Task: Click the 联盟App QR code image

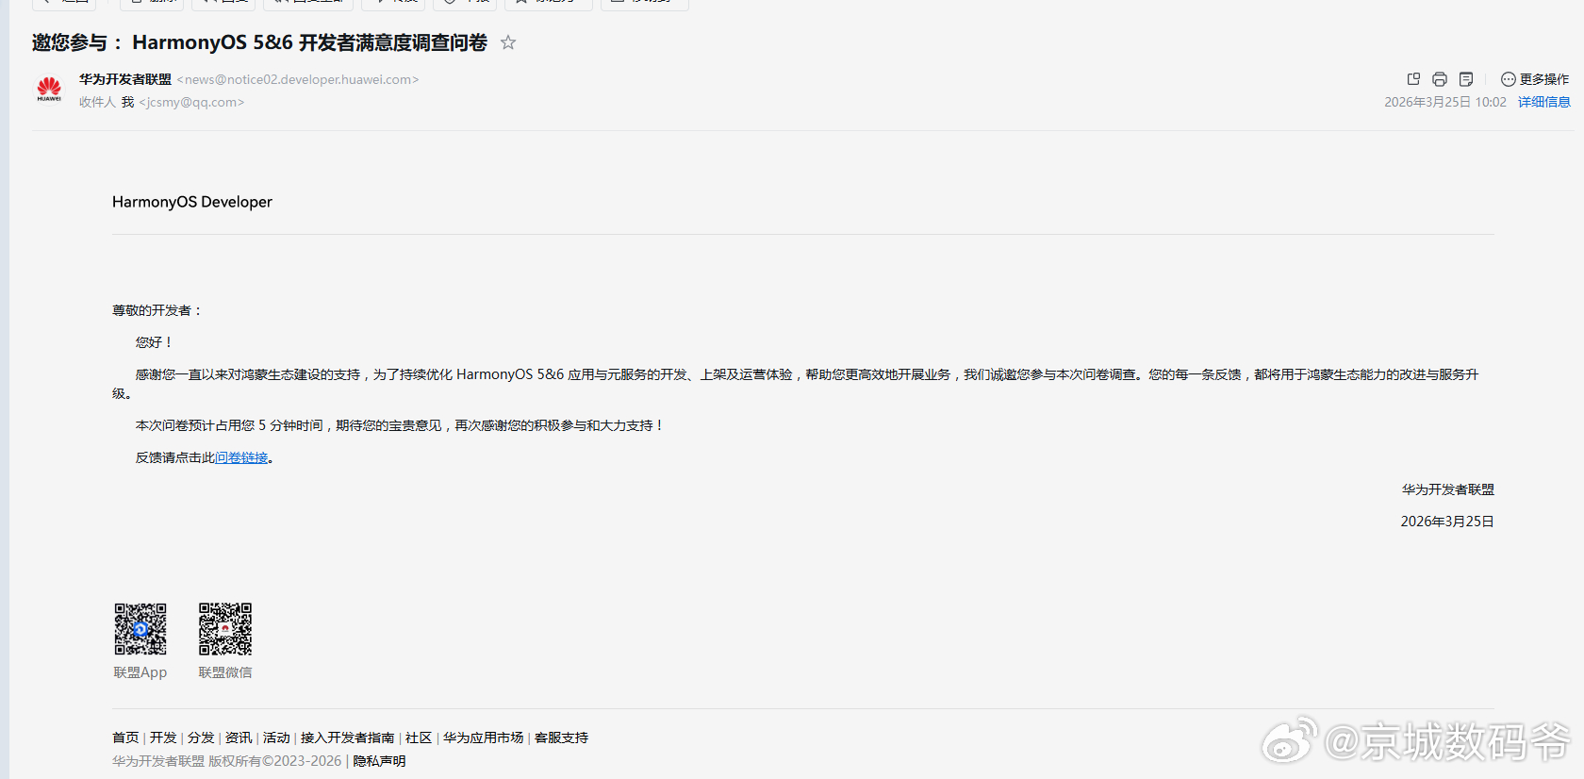Action: (140, 629)
